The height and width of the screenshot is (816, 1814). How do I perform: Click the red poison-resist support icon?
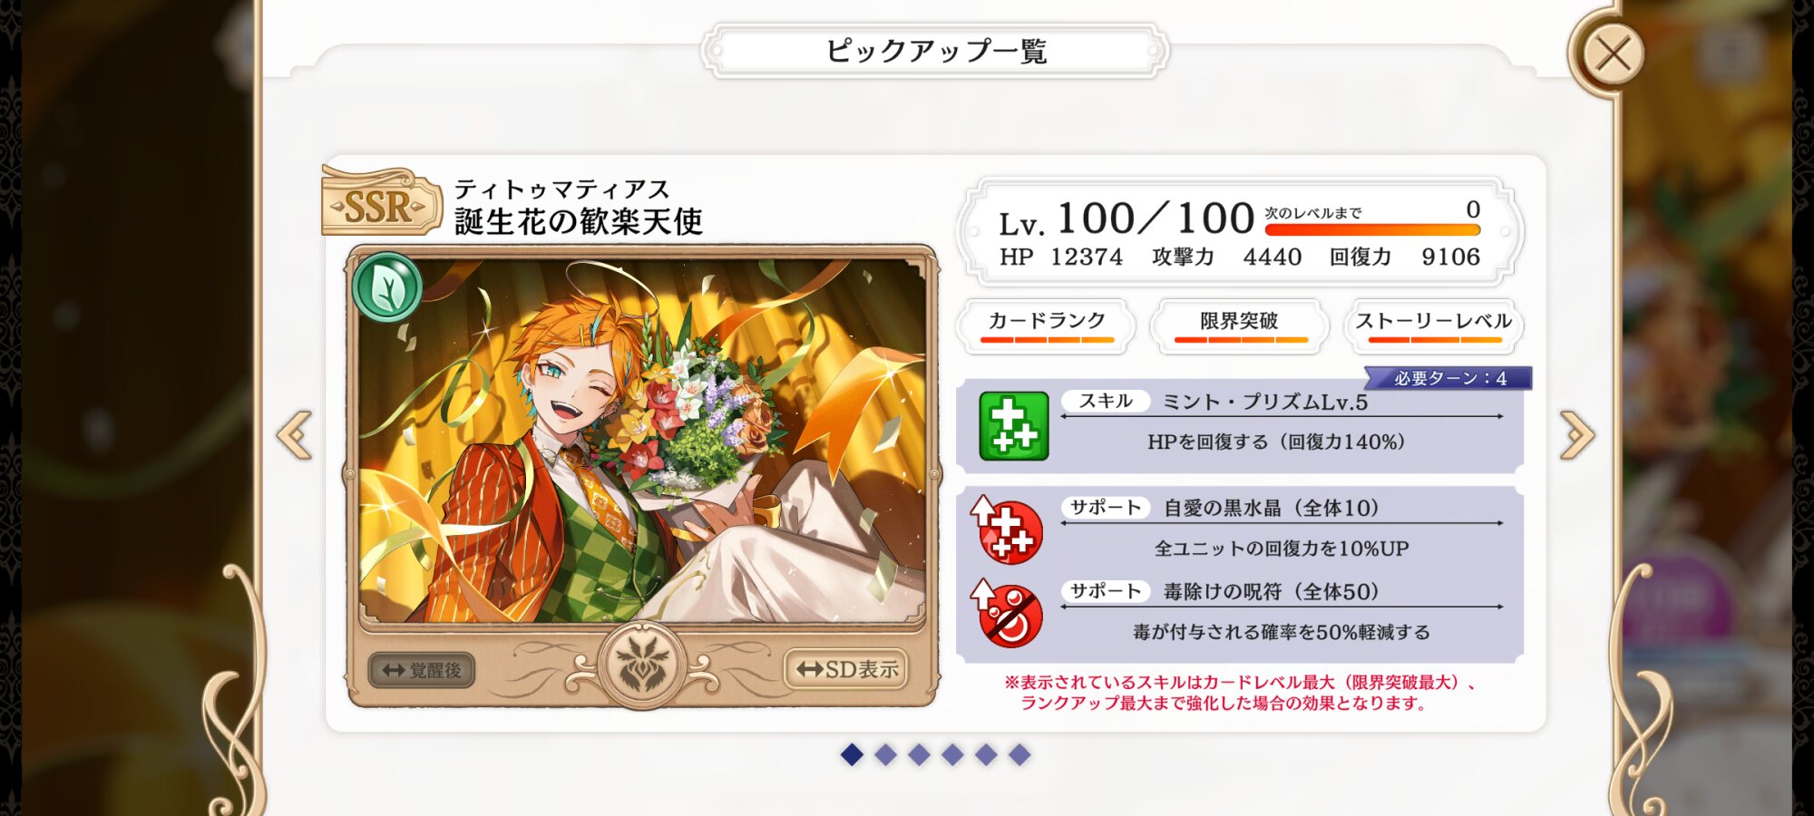click(1008, 613)
